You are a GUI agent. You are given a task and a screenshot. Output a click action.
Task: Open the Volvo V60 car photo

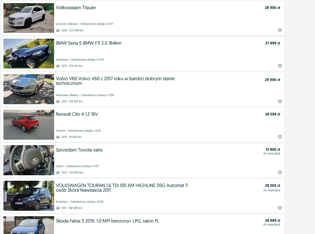click(x=29, y=89)
